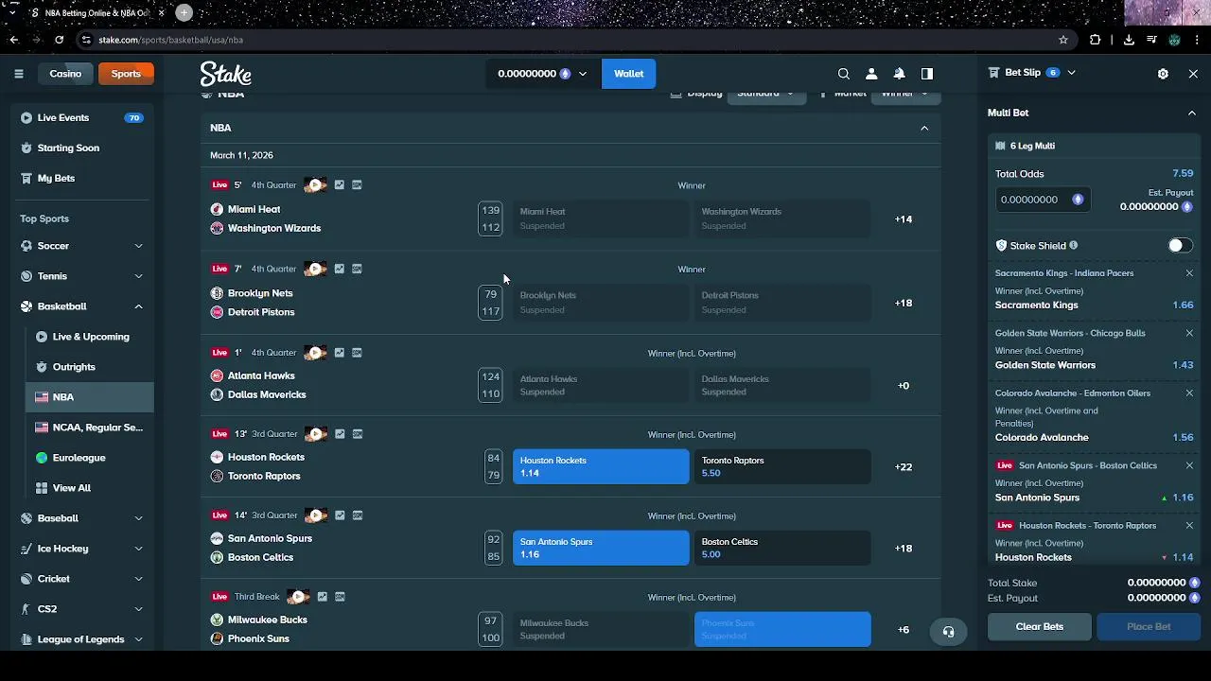Click the Stake Shield info icon

[1073, 246]
